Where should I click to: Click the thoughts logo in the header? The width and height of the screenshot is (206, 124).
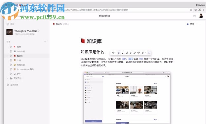tap(104, 16)
